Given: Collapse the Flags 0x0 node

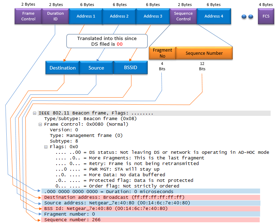Looking at the screenshot, I should point(46,147).
